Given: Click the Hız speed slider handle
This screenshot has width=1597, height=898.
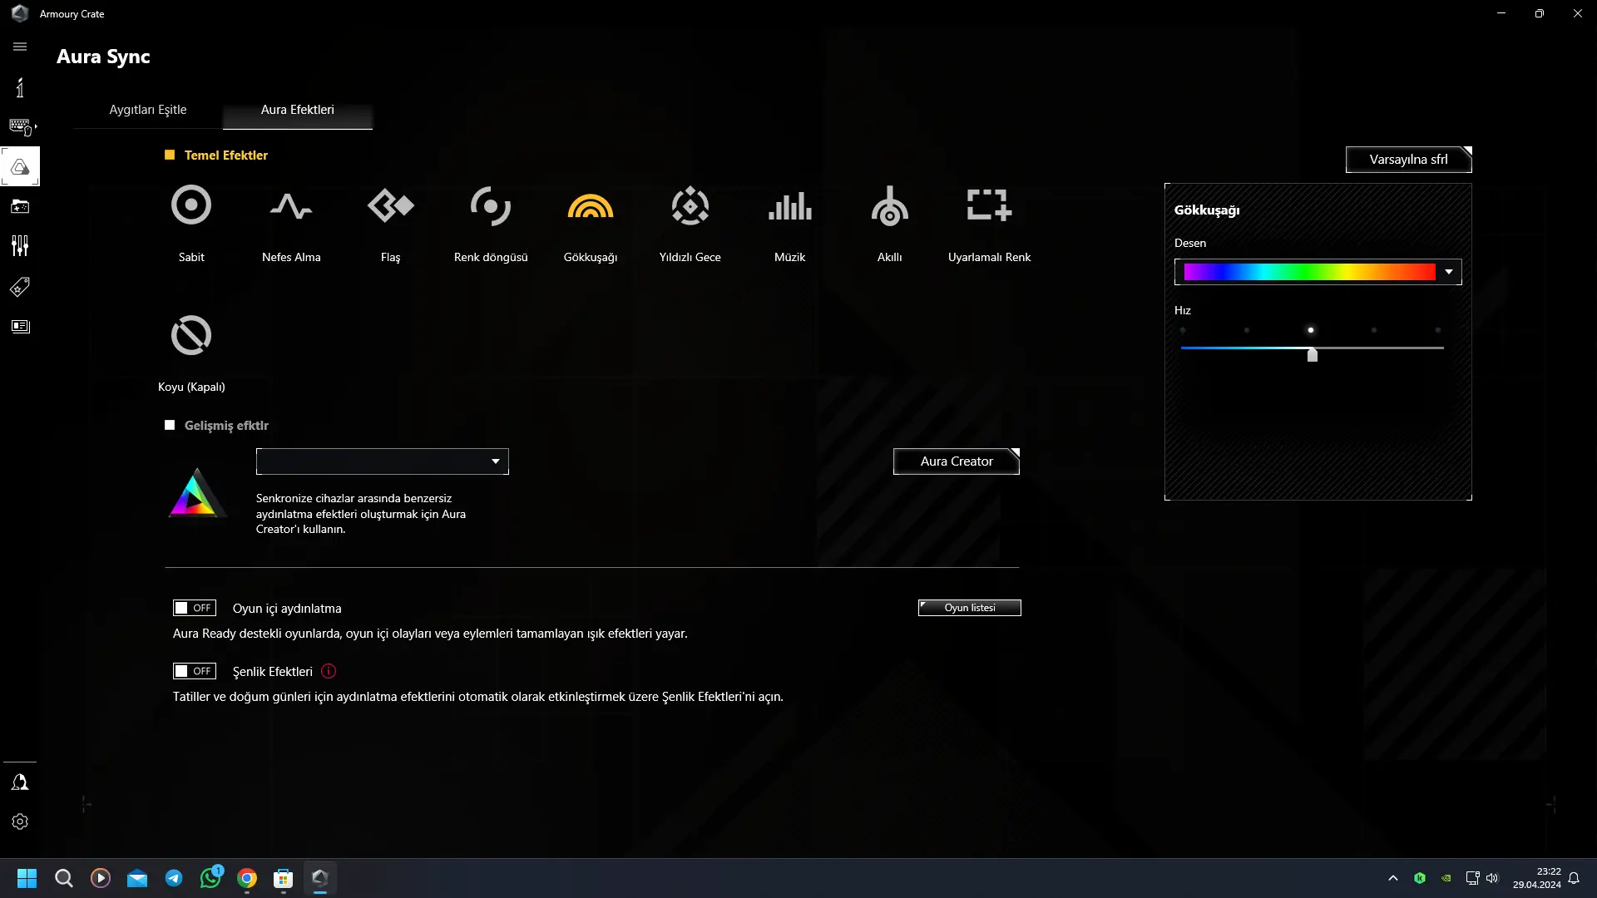Looking at the screenshot, I should 1313,355.
